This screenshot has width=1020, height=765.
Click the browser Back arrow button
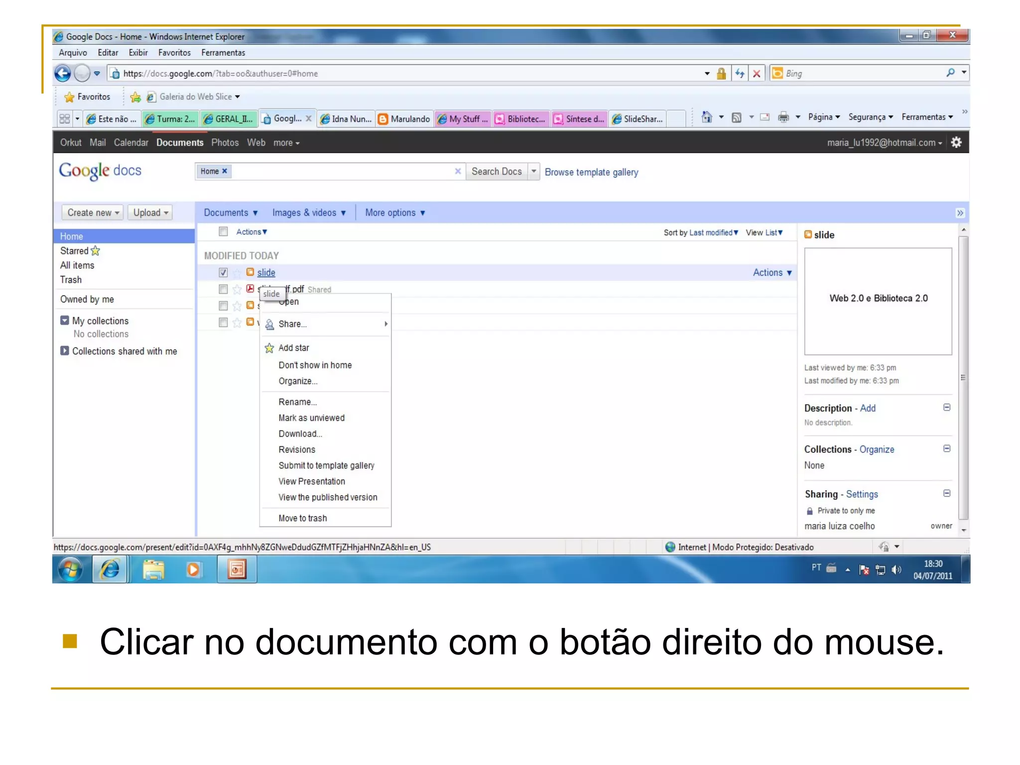tap(63, 74)
